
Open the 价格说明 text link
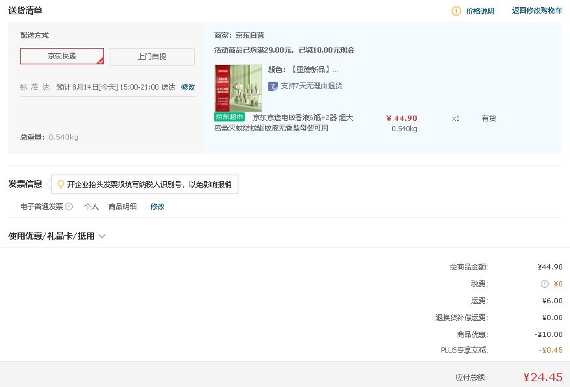click(480, 11)
